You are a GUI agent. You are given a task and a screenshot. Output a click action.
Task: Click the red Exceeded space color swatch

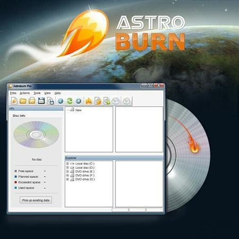pyautogui.click(x=15, y=182)
